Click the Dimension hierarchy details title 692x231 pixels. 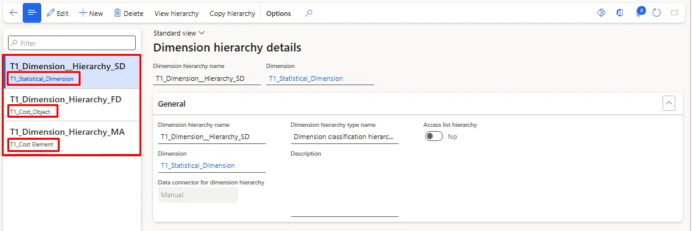click(x=227, y=48)
